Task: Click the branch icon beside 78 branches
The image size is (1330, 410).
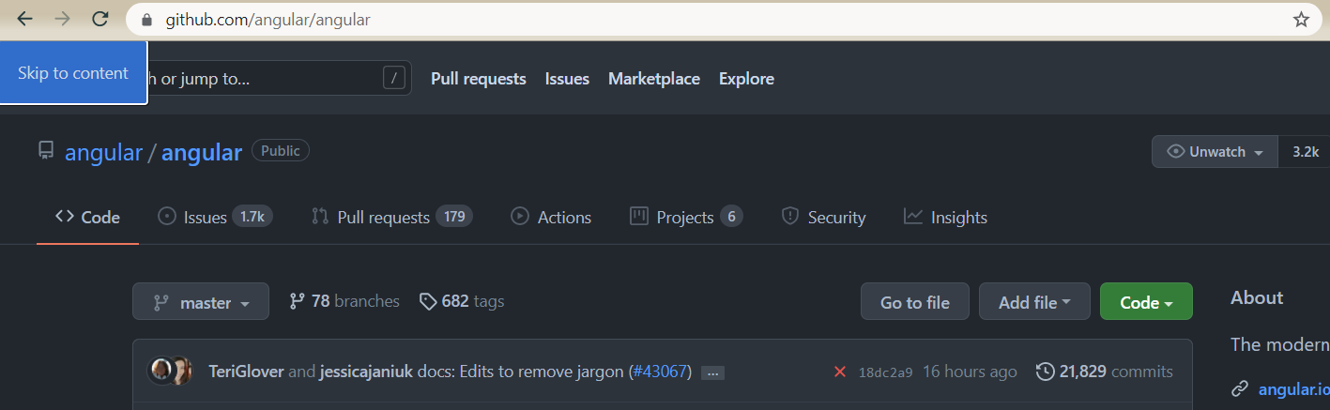Action: (298, 301)
